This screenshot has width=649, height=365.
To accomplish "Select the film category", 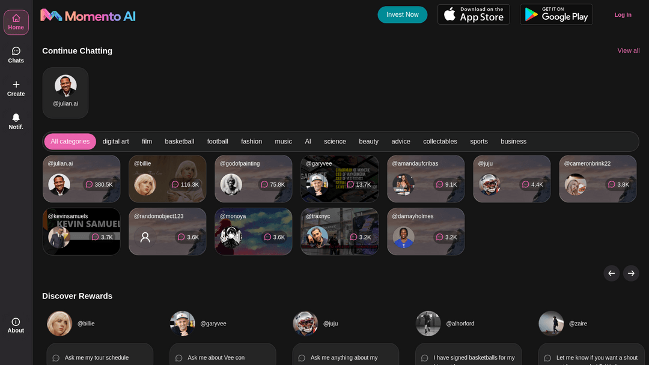I will [147, 141].
